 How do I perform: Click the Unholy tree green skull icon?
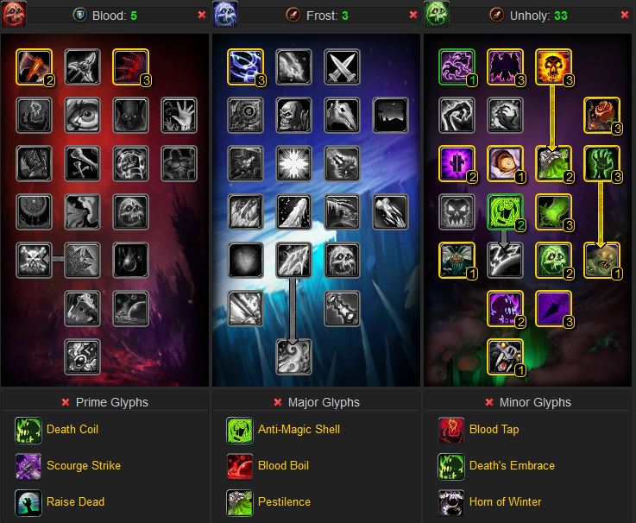(x=437, y=14)
